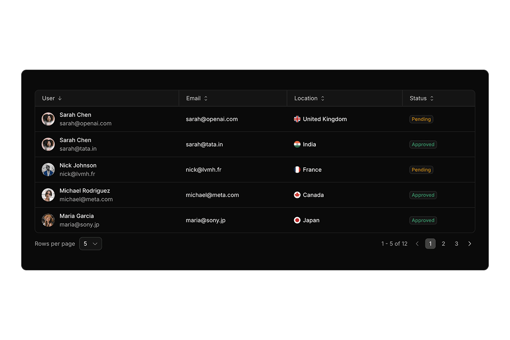
Task: Click the Pending badge for Nick Johnson
Action: pyautogui.click(x=421, y=170)
